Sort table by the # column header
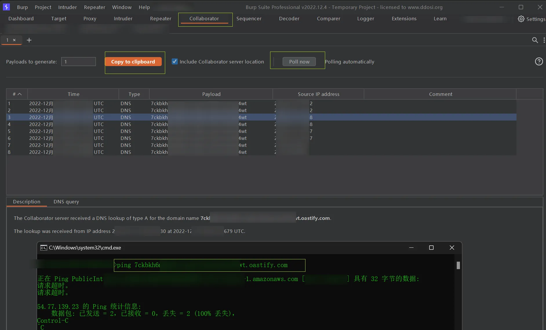The image size is (546, 330). click(17, 94)
